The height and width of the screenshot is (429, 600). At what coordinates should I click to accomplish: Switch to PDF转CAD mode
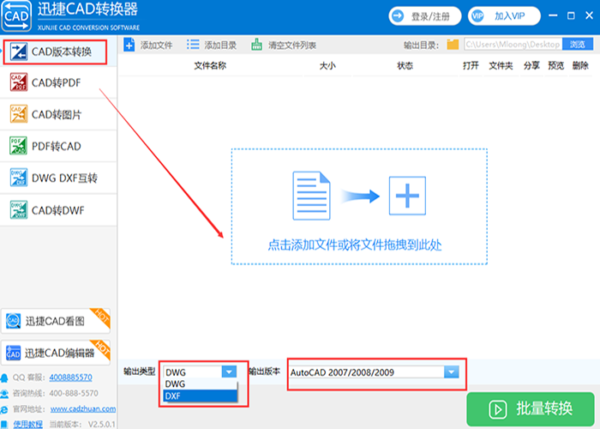58,147
